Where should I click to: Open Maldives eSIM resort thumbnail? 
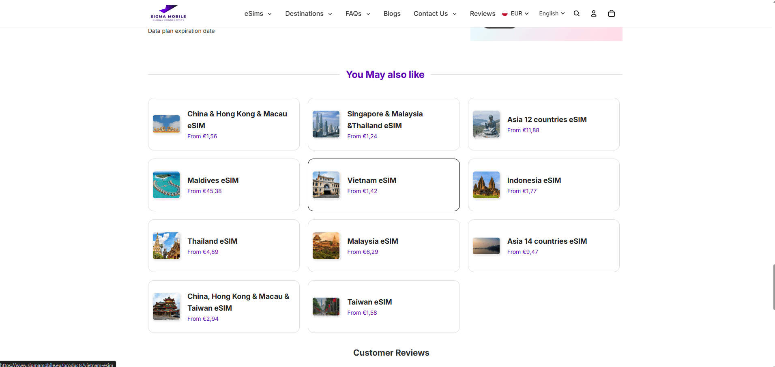166,185
